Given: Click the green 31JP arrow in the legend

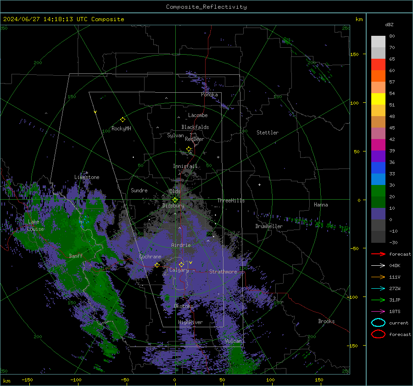Looking at the screenshot, I should point(378,300).
